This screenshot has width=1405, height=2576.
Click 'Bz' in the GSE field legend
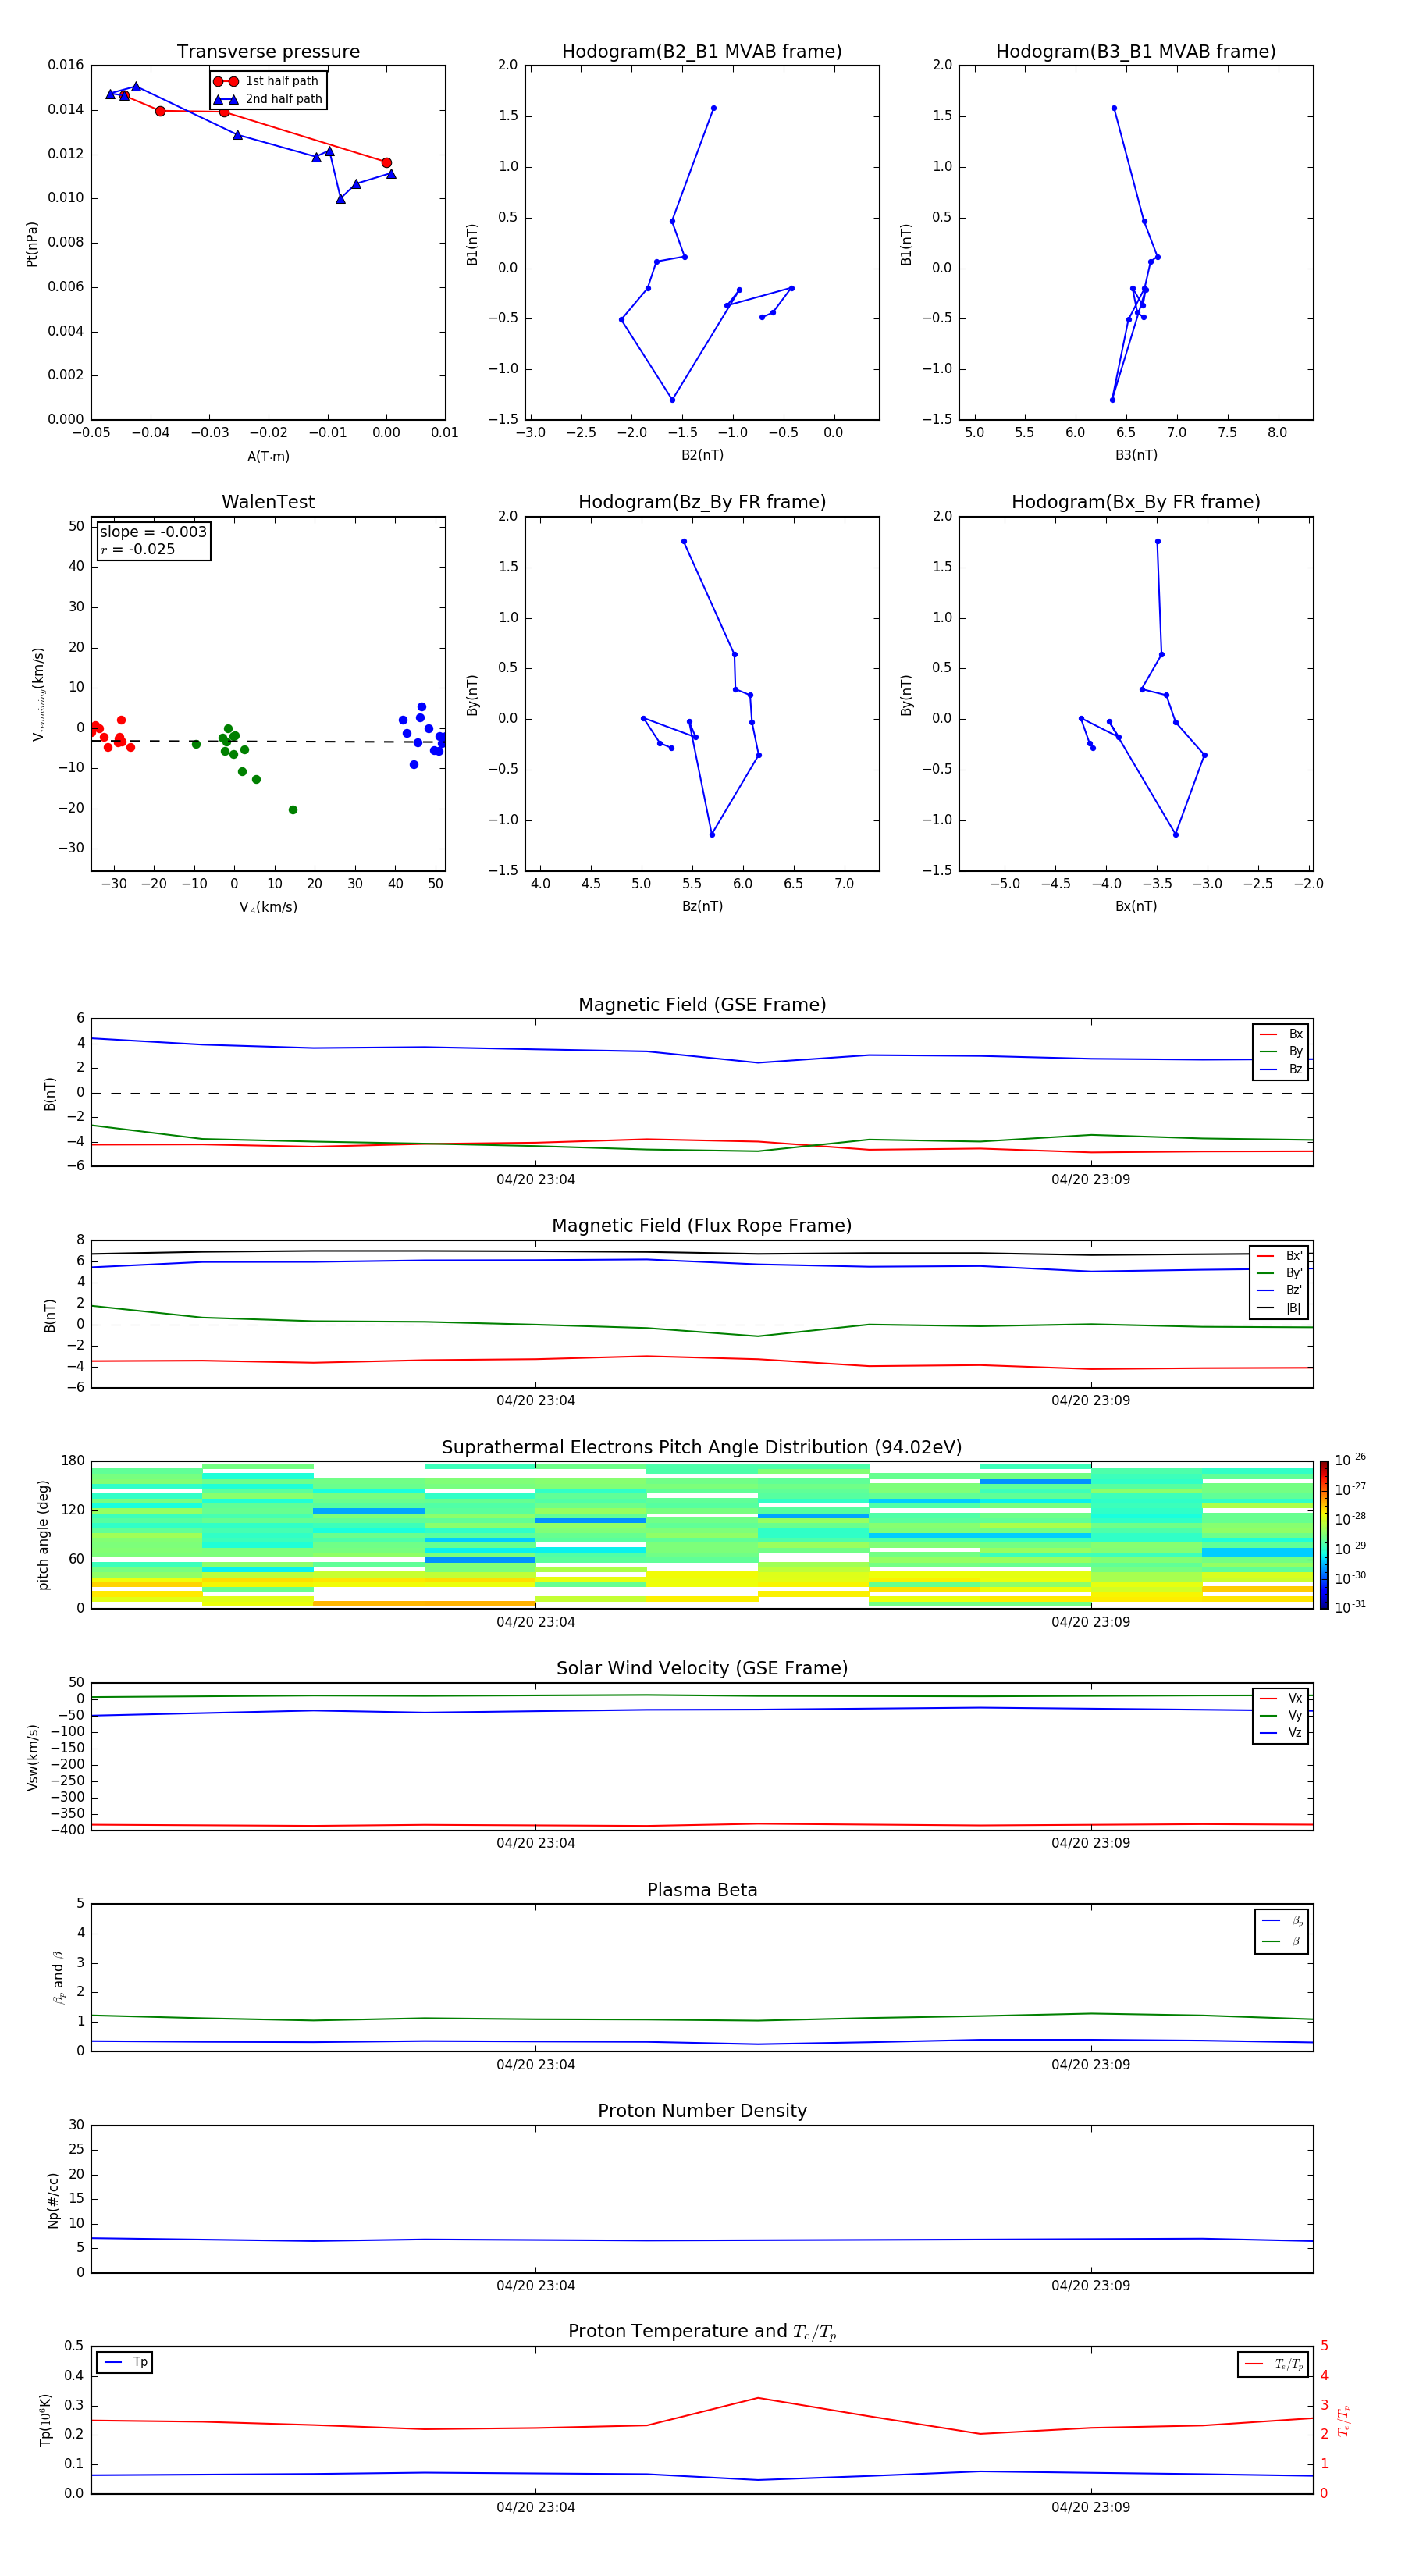(1281, 1070)
